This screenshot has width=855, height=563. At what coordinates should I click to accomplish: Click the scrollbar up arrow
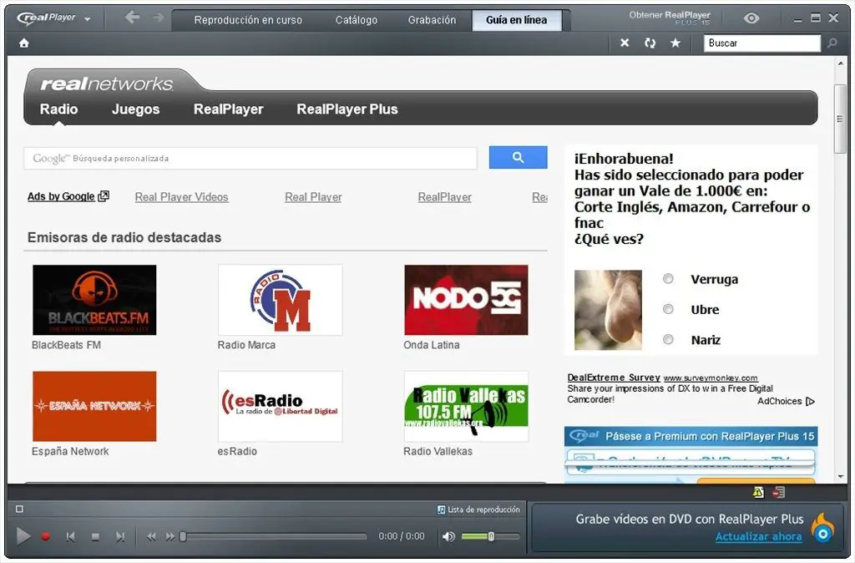tap(840, 63)
